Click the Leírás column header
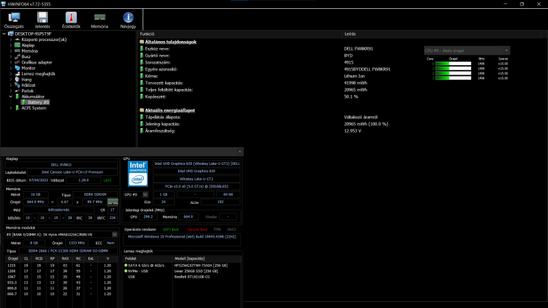This screenshot has height=308, width=548. [x=441, y=34]
